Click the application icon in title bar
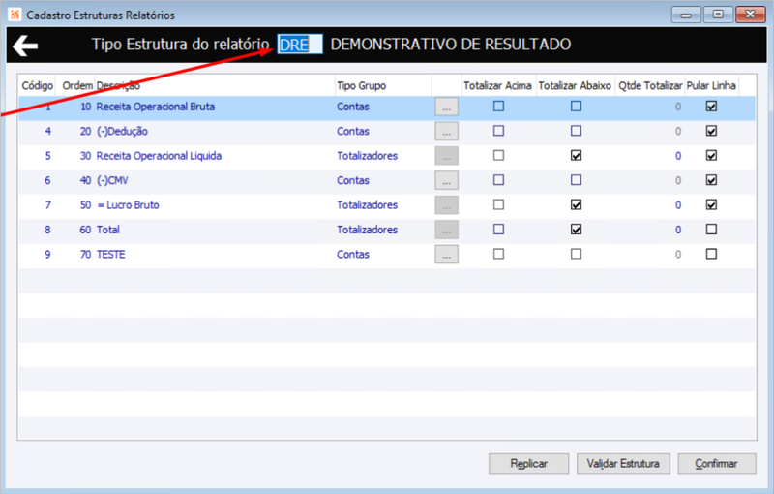774x494 pixels. tap(15, 15)
